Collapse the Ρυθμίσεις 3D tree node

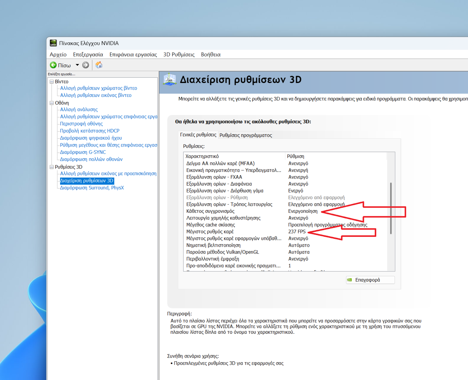click(52, 167)
